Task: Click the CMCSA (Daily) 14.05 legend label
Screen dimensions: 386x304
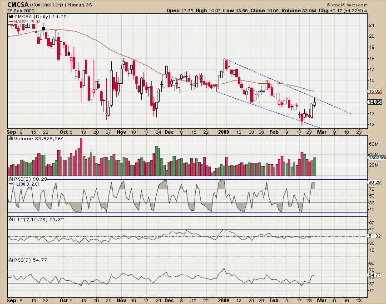Action: point(40,16)
